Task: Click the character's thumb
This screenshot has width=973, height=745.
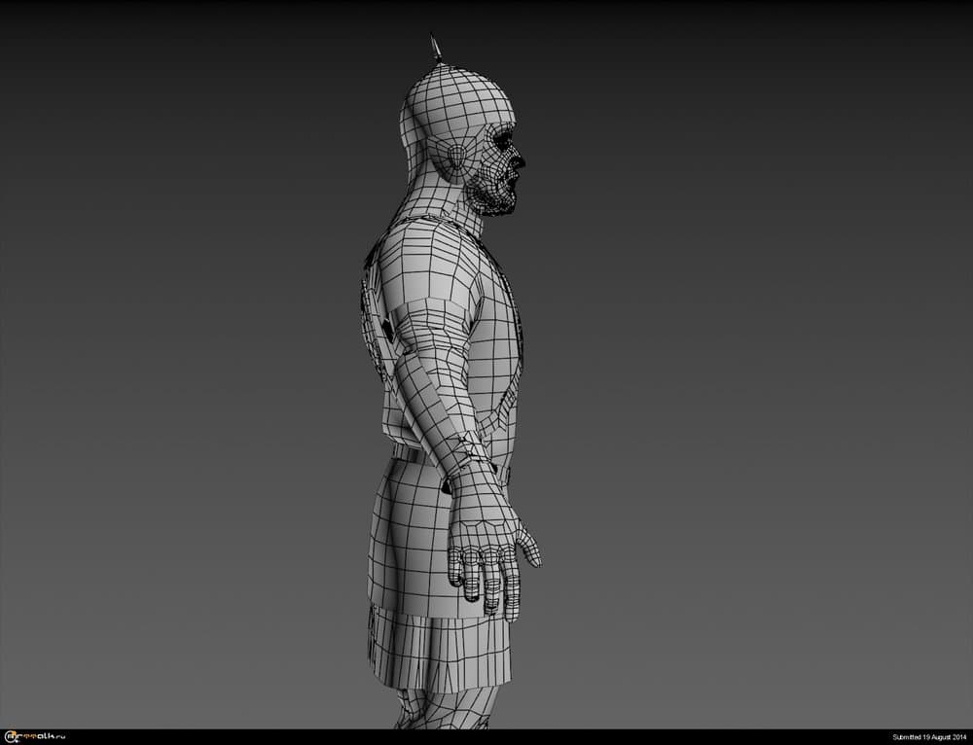Action: pos(528,546)
